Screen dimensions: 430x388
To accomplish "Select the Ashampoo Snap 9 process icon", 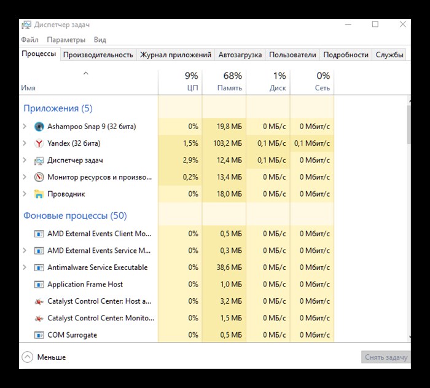I will tap(39, 127).
